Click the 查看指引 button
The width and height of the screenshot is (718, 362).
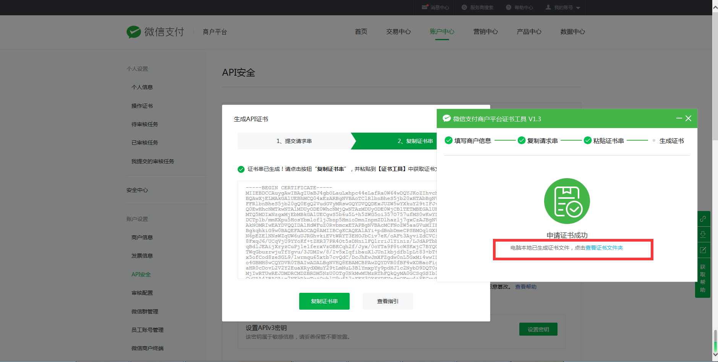[388, 301]
